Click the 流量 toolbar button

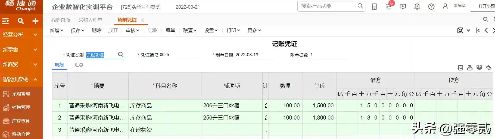pyautogui.click(x=170, y=30)
